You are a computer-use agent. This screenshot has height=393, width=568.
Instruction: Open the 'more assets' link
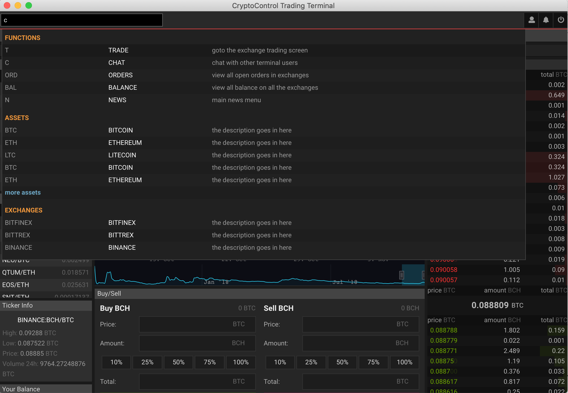(x=23, y=192)
